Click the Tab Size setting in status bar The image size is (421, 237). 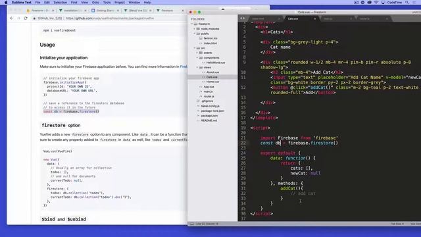click(x=397, y=224)
